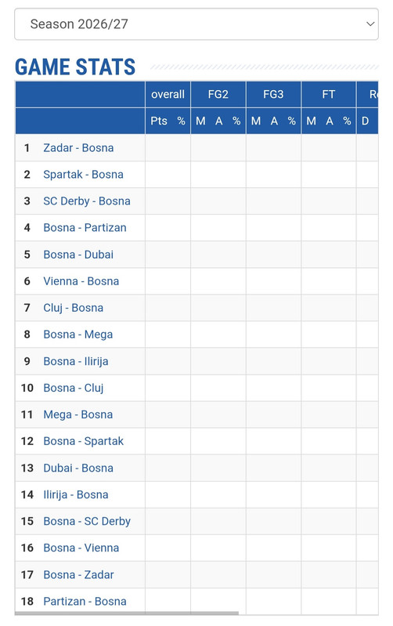
Task: View the Bosna - Dubai match stats
Action: [78, 255]
